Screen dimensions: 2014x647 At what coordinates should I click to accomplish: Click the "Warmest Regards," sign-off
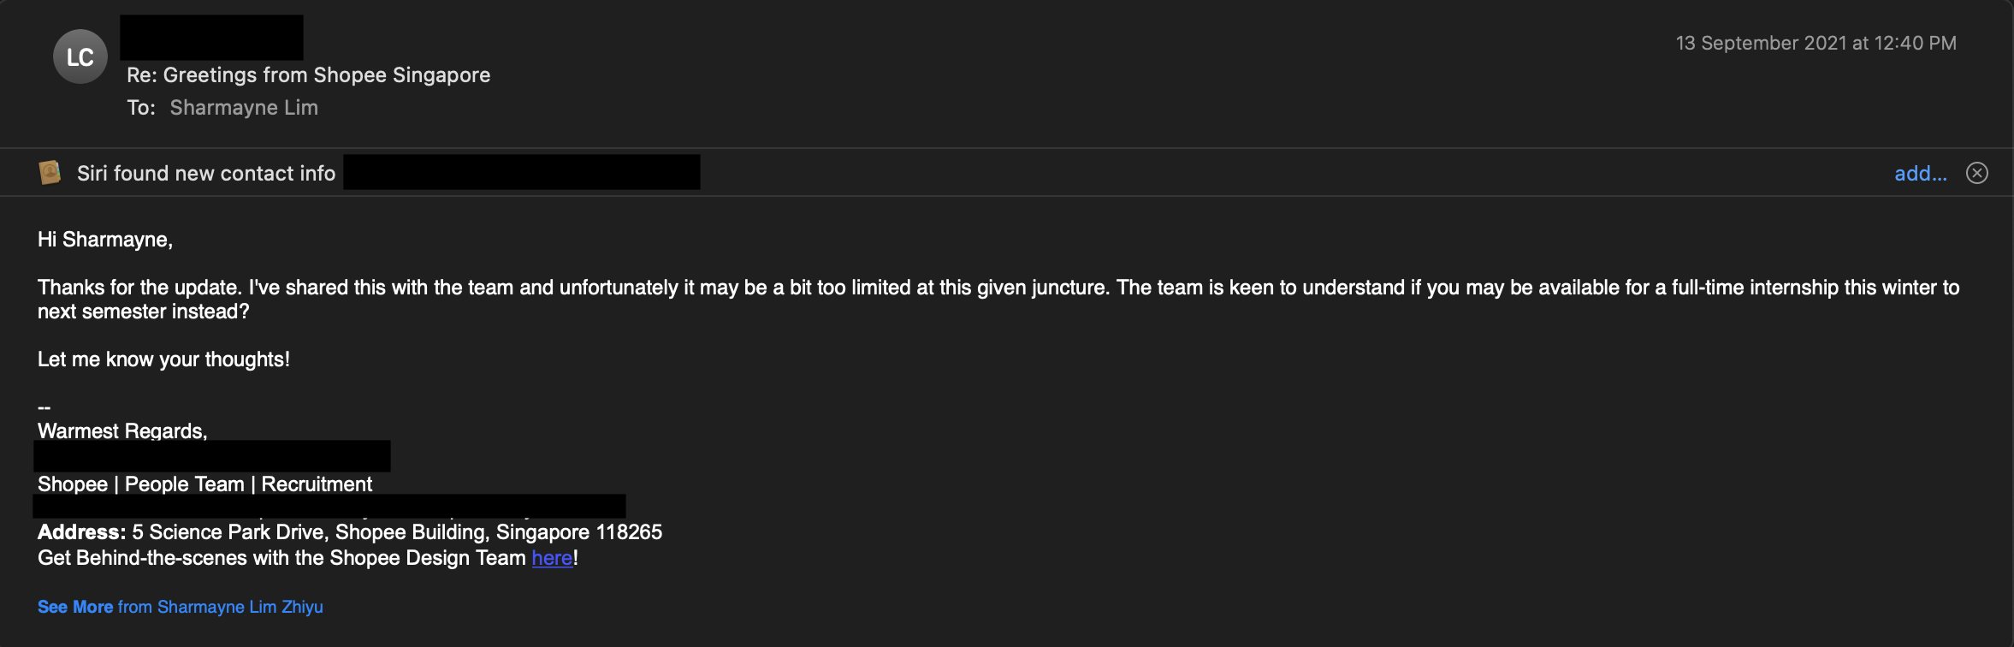pos(122,430)
